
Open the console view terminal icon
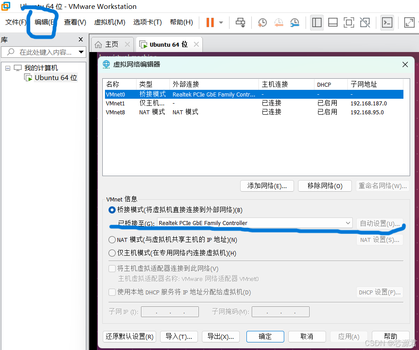(387, 22)
